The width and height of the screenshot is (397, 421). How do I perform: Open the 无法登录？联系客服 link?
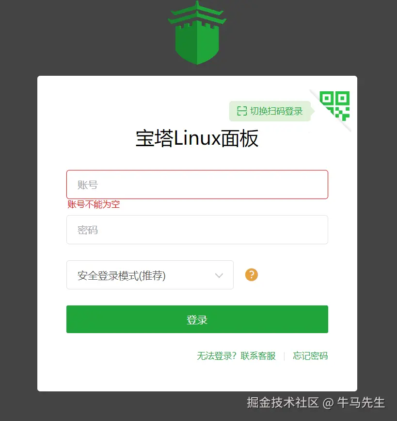pyautogui.click(x=236, y=356)
